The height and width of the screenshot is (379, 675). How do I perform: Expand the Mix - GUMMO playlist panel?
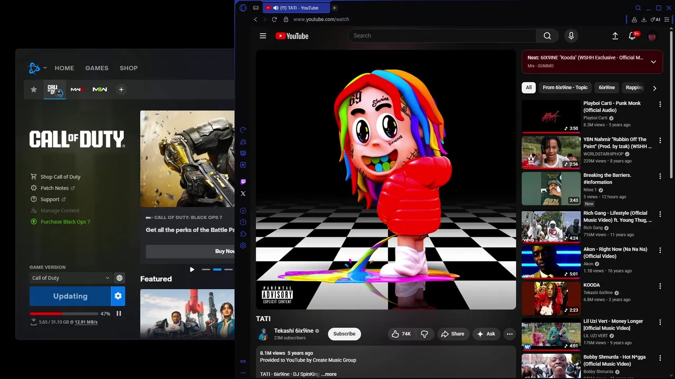click(653, 62)
